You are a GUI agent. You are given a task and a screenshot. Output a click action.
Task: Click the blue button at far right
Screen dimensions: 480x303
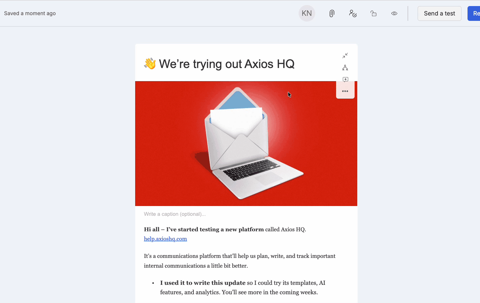tap(474, 13)
